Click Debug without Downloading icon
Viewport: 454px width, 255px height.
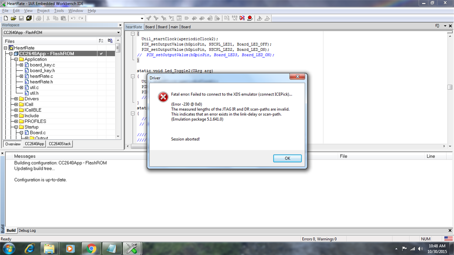pos(267,18)
